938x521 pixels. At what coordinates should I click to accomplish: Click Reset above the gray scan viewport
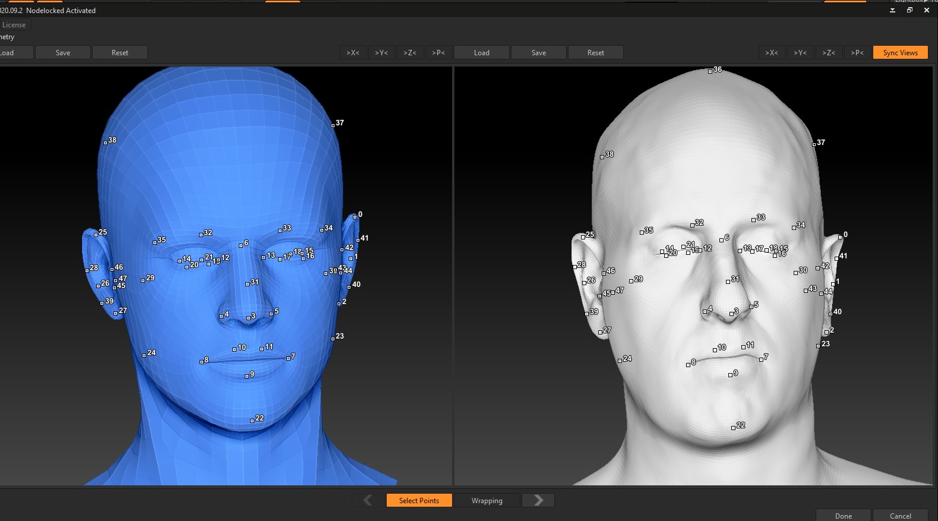click(596, 53)
